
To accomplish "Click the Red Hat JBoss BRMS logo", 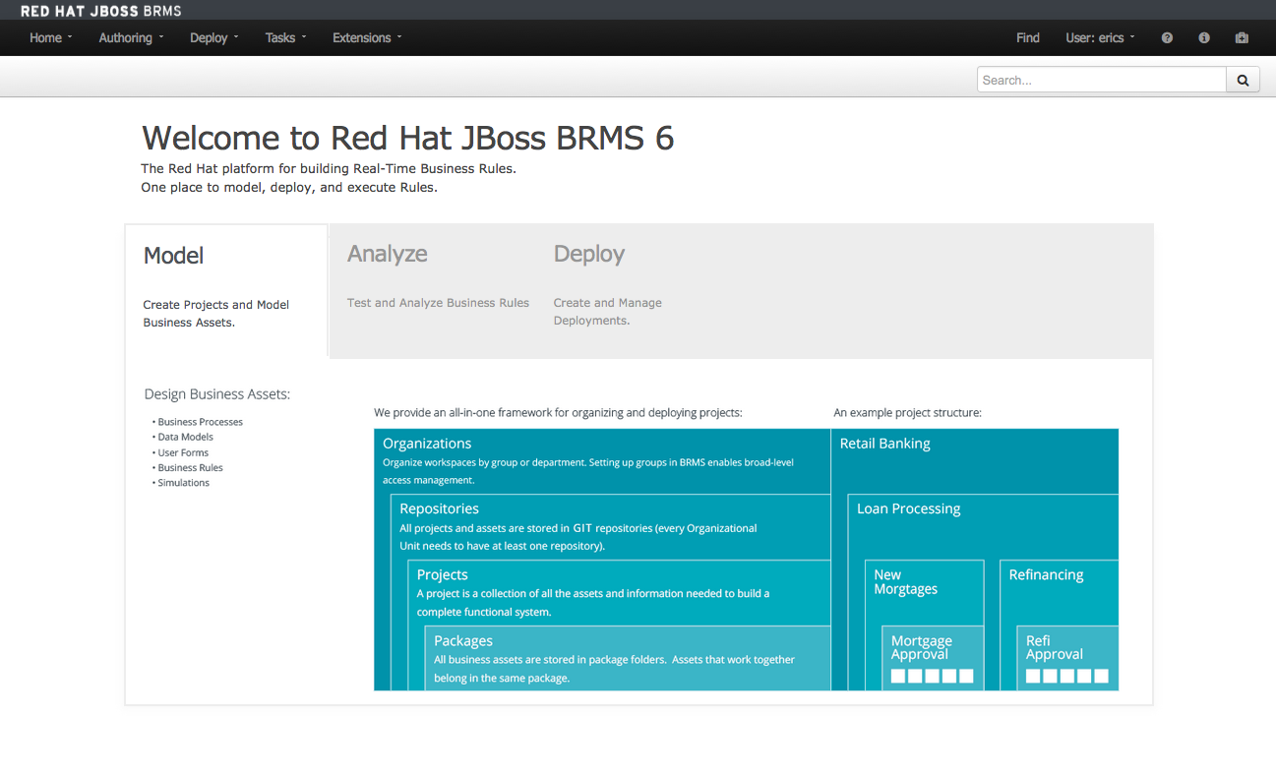I will click(x=100, y=11).
